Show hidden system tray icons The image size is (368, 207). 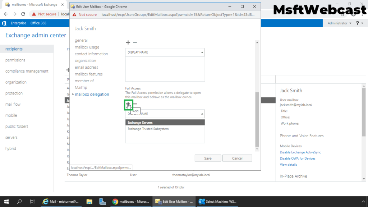point(363,202)
